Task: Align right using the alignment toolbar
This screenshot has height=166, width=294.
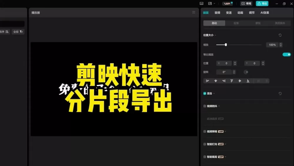Action: tap(224, 81)
